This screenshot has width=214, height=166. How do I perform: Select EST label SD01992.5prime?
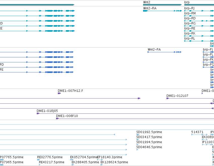[x=149, y=132]
